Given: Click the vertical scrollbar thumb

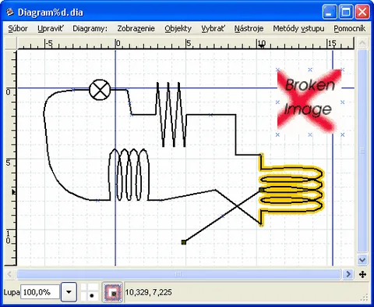Looking at the screenshot, I should pyautogui.click(x=362, y=151).
